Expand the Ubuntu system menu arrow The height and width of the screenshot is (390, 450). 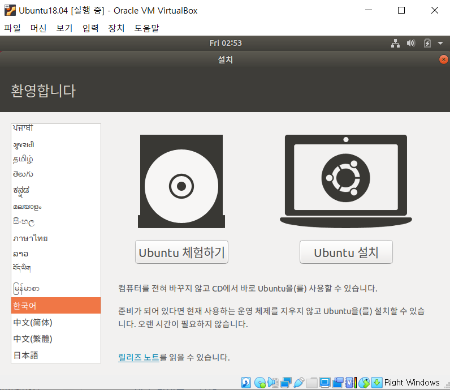pyautogui.click(x=440, y=44)
